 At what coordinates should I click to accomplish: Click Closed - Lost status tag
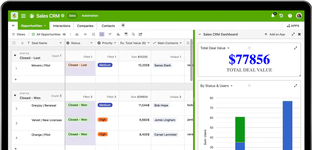click(78, 65)
